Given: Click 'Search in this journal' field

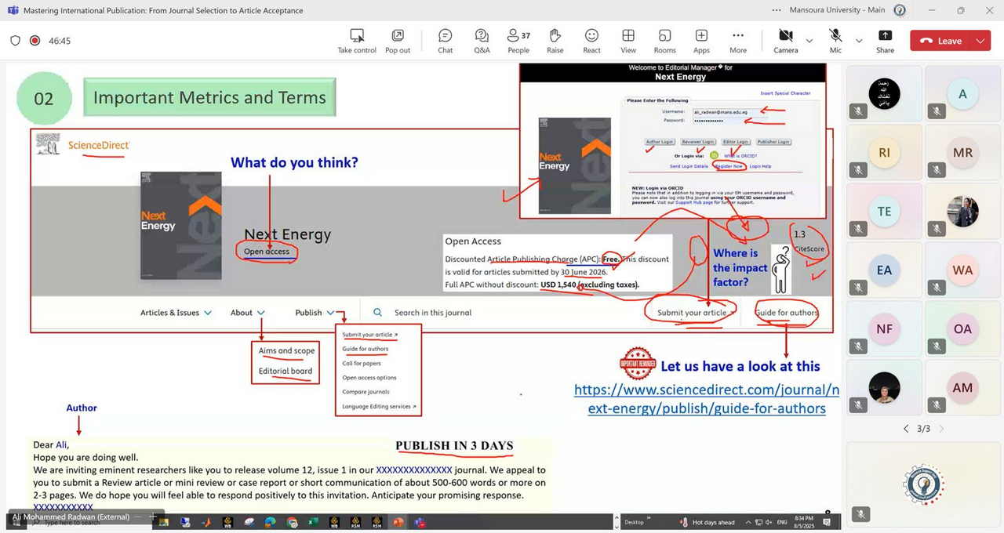Looking at the screenshot, I should pyautogui.click(x=433, y=313).
